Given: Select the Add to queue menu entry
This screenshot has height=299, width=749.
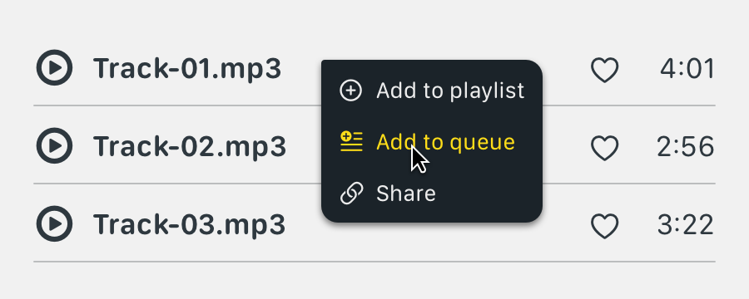Looking at the screenshot, I should pos(432,142).
